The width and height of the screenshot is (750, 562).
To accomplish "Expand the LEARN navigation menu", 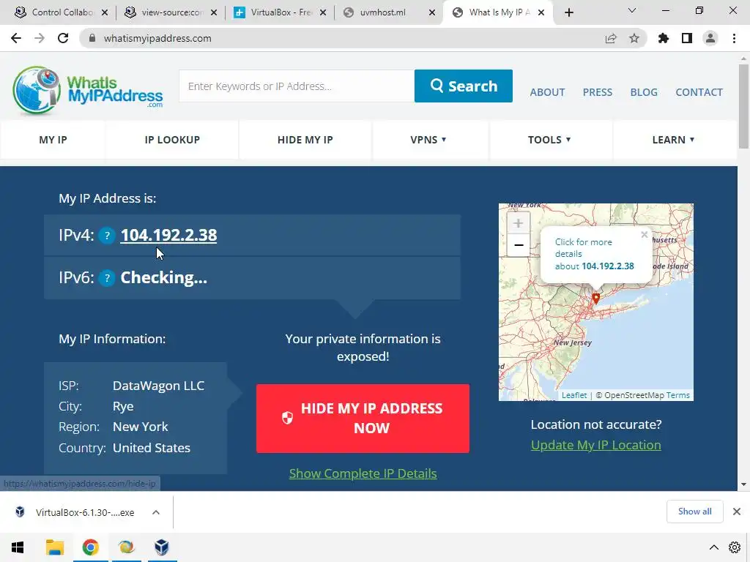I will (x=674, y=140).
